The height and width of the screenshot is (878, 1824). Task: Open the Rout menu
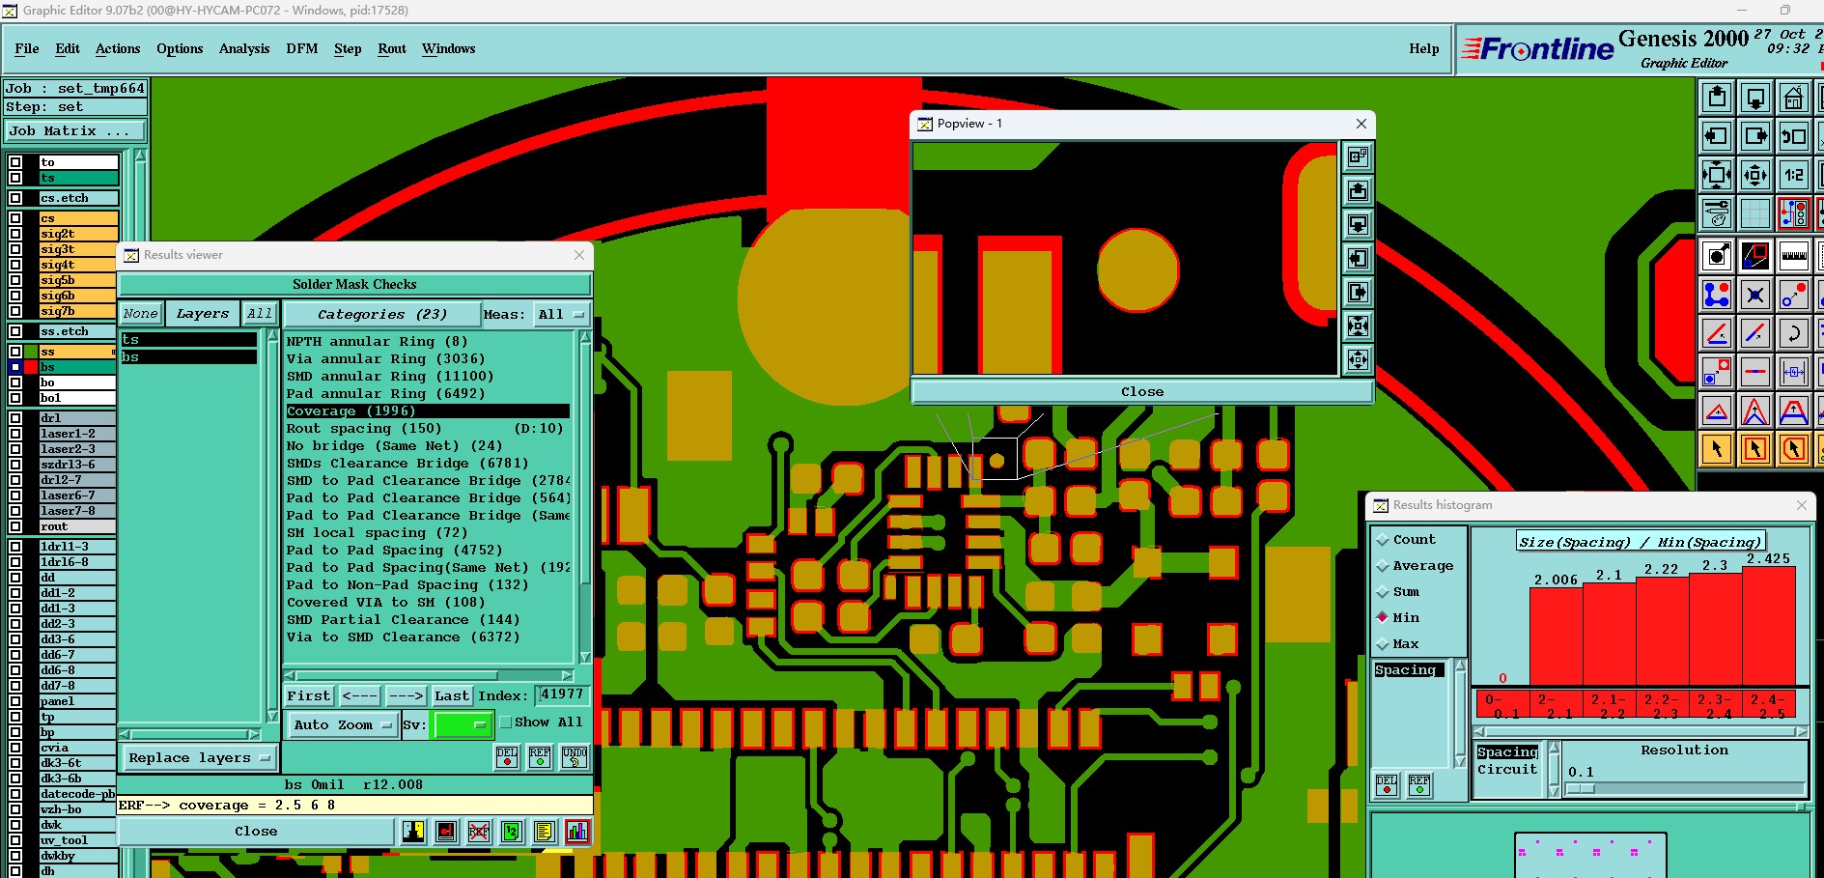(392, 49)
